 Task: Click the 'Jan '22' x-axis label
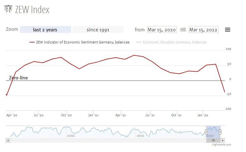pos(203,115)
